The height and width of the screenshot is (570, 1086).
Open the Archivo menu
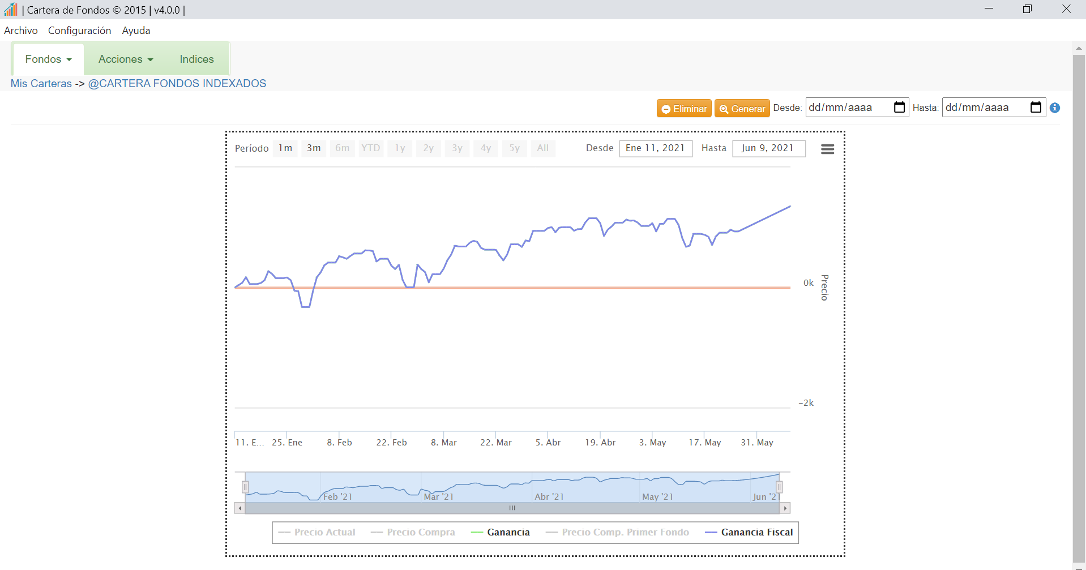pyautogui.click(x=21, y=31)
